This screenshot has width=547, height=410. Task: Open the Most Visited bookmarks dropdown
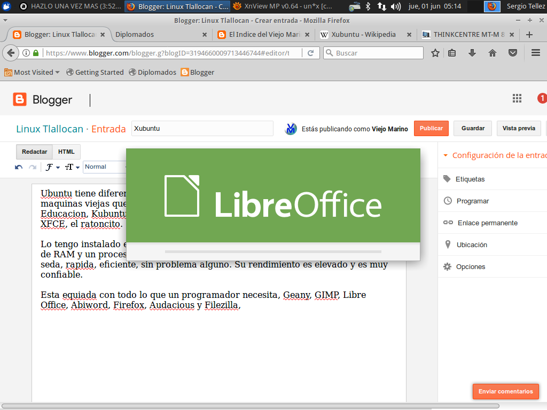click(x=32, y=72)
